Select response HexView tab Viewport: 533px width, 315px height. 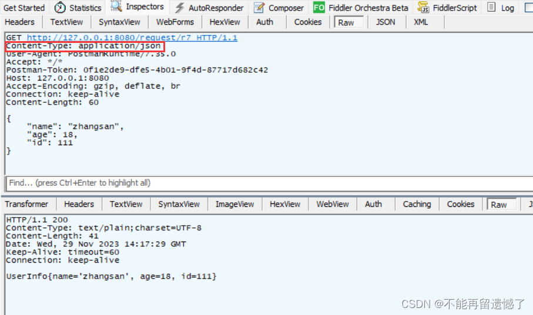285,205
